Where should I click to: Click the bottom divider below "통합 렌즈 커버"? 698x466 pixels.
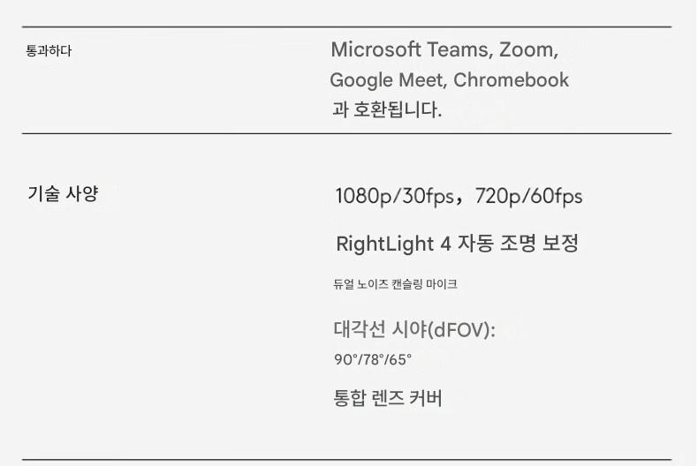point(346,460)
